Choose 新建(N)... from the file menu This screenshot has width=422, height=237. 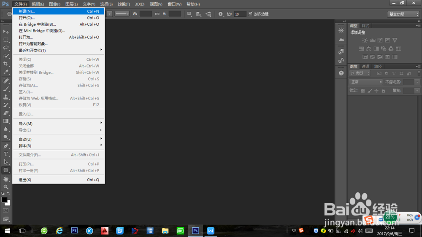pos(59,11)
